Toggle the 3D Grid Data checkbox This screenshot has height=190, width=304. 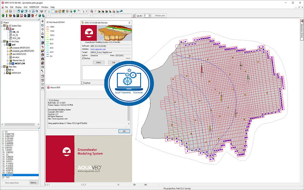(x=4, y=41)
